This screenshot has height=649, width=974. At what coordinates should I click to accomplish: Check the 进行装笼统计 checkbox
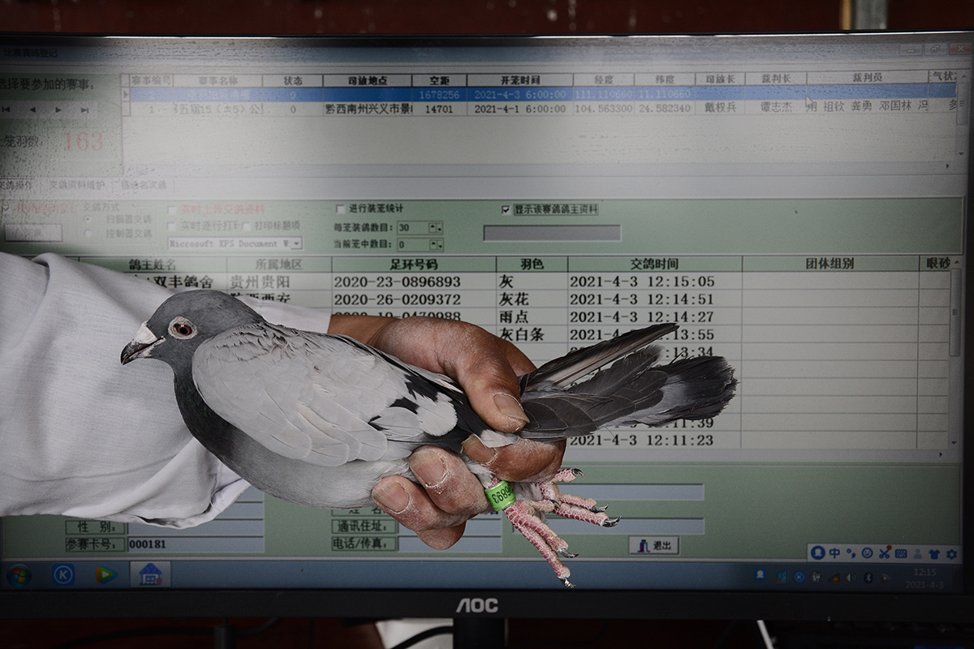coord(341,208)
